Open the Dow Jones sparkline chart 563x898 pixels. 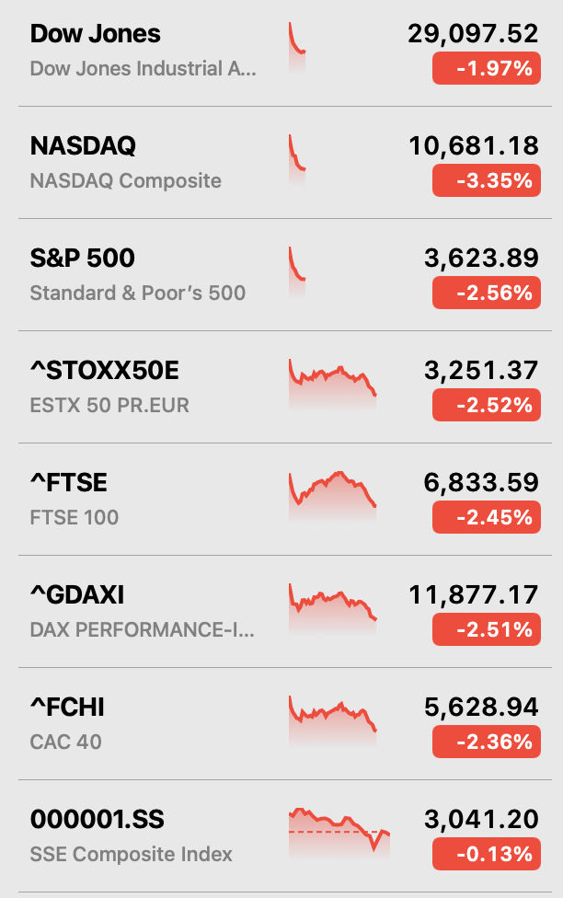pos(297,48)
